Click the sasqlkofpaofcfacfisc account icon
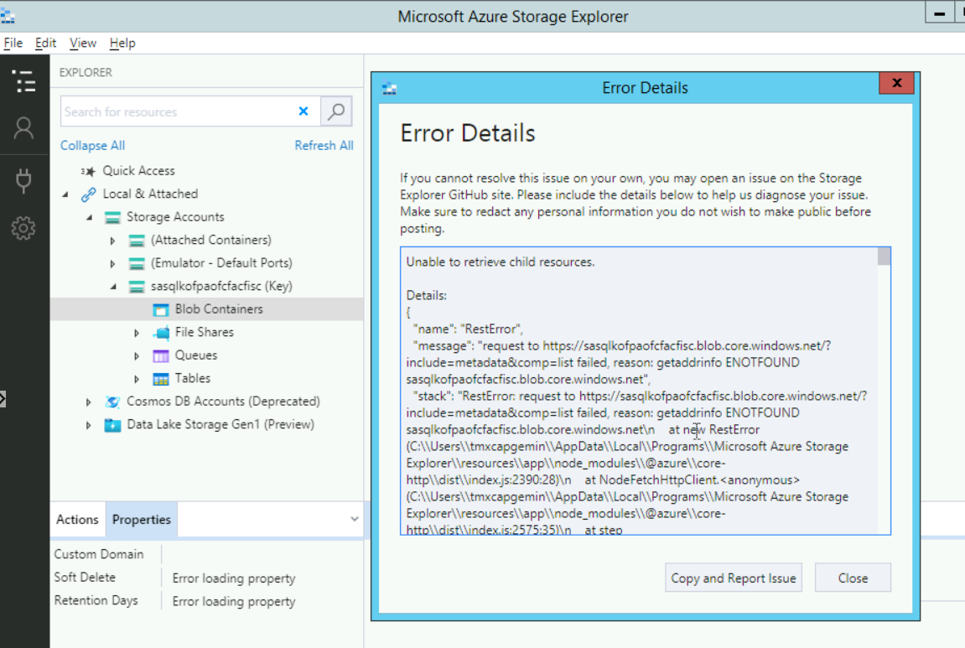 137,287
